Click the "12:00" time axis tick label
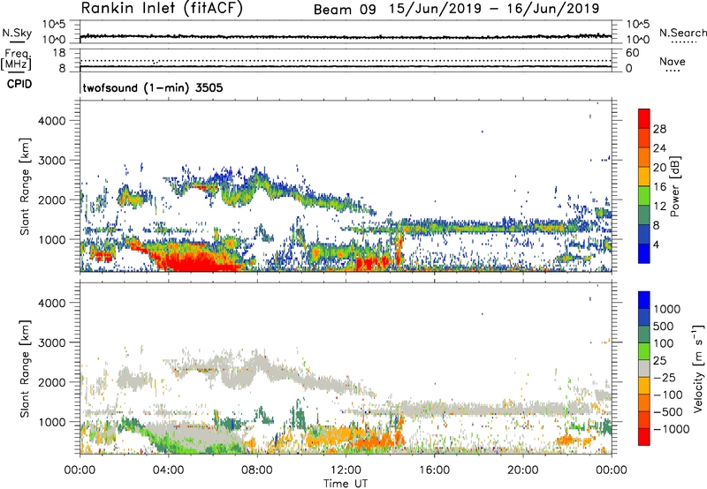707x489 pixels. coord(346,470)
